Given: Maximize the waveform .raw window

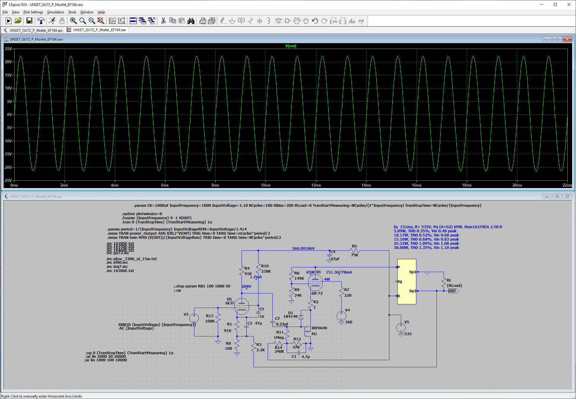Looking at the screenshot, I should (557, 39).
